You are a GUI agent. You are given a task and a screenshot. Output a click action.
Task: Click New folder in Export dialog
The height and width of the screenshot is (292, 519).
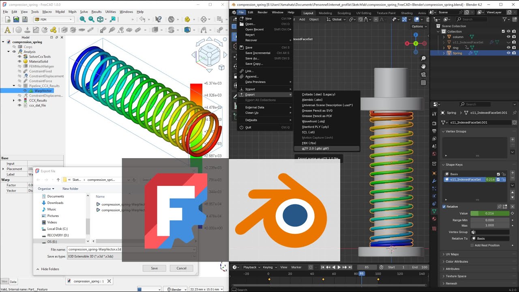point(71,189)
